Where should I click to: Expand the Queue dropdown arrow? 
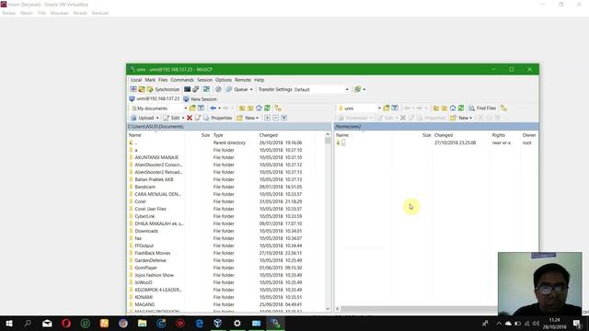[251, 89]
